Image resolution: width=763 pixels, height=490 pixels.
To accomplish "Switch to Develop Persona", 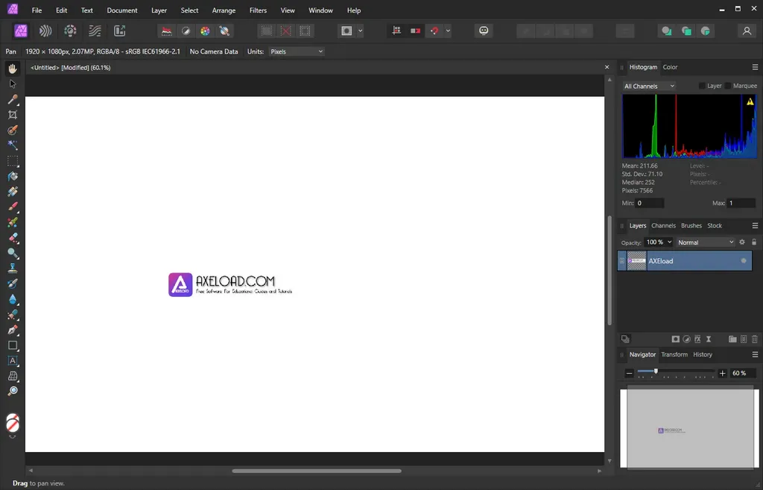I will pos(70,31).
